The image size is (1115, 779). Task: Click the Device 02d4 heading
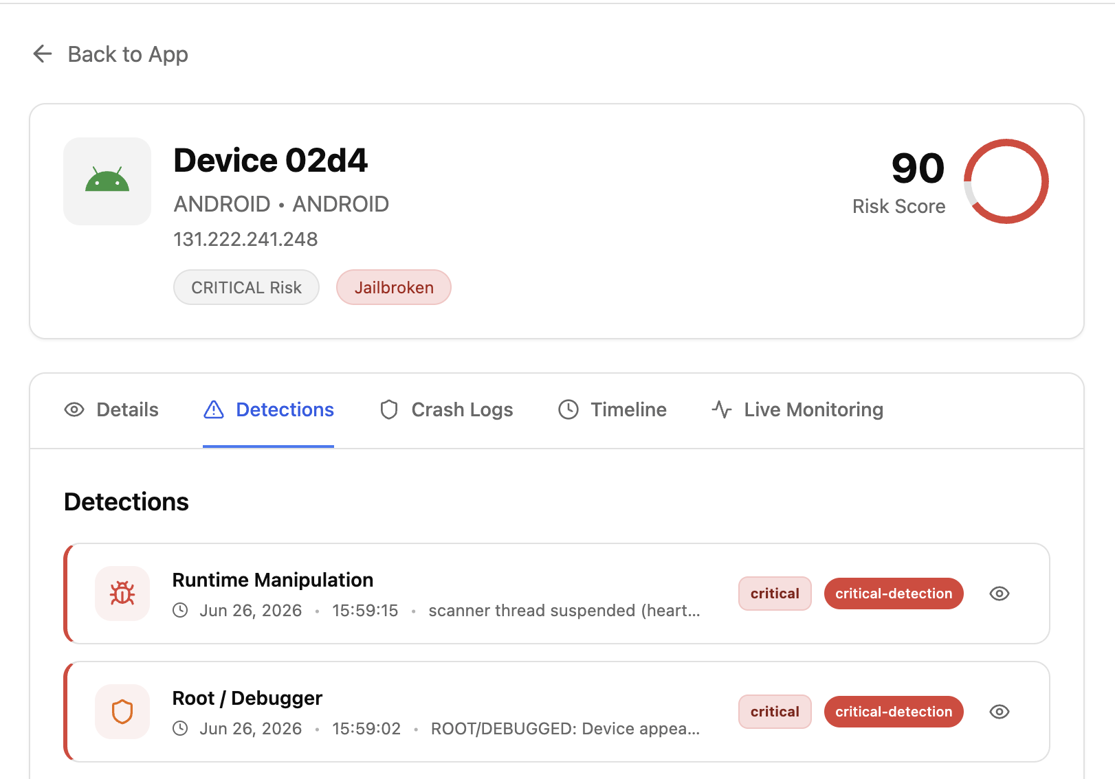[x=271, y=161]
